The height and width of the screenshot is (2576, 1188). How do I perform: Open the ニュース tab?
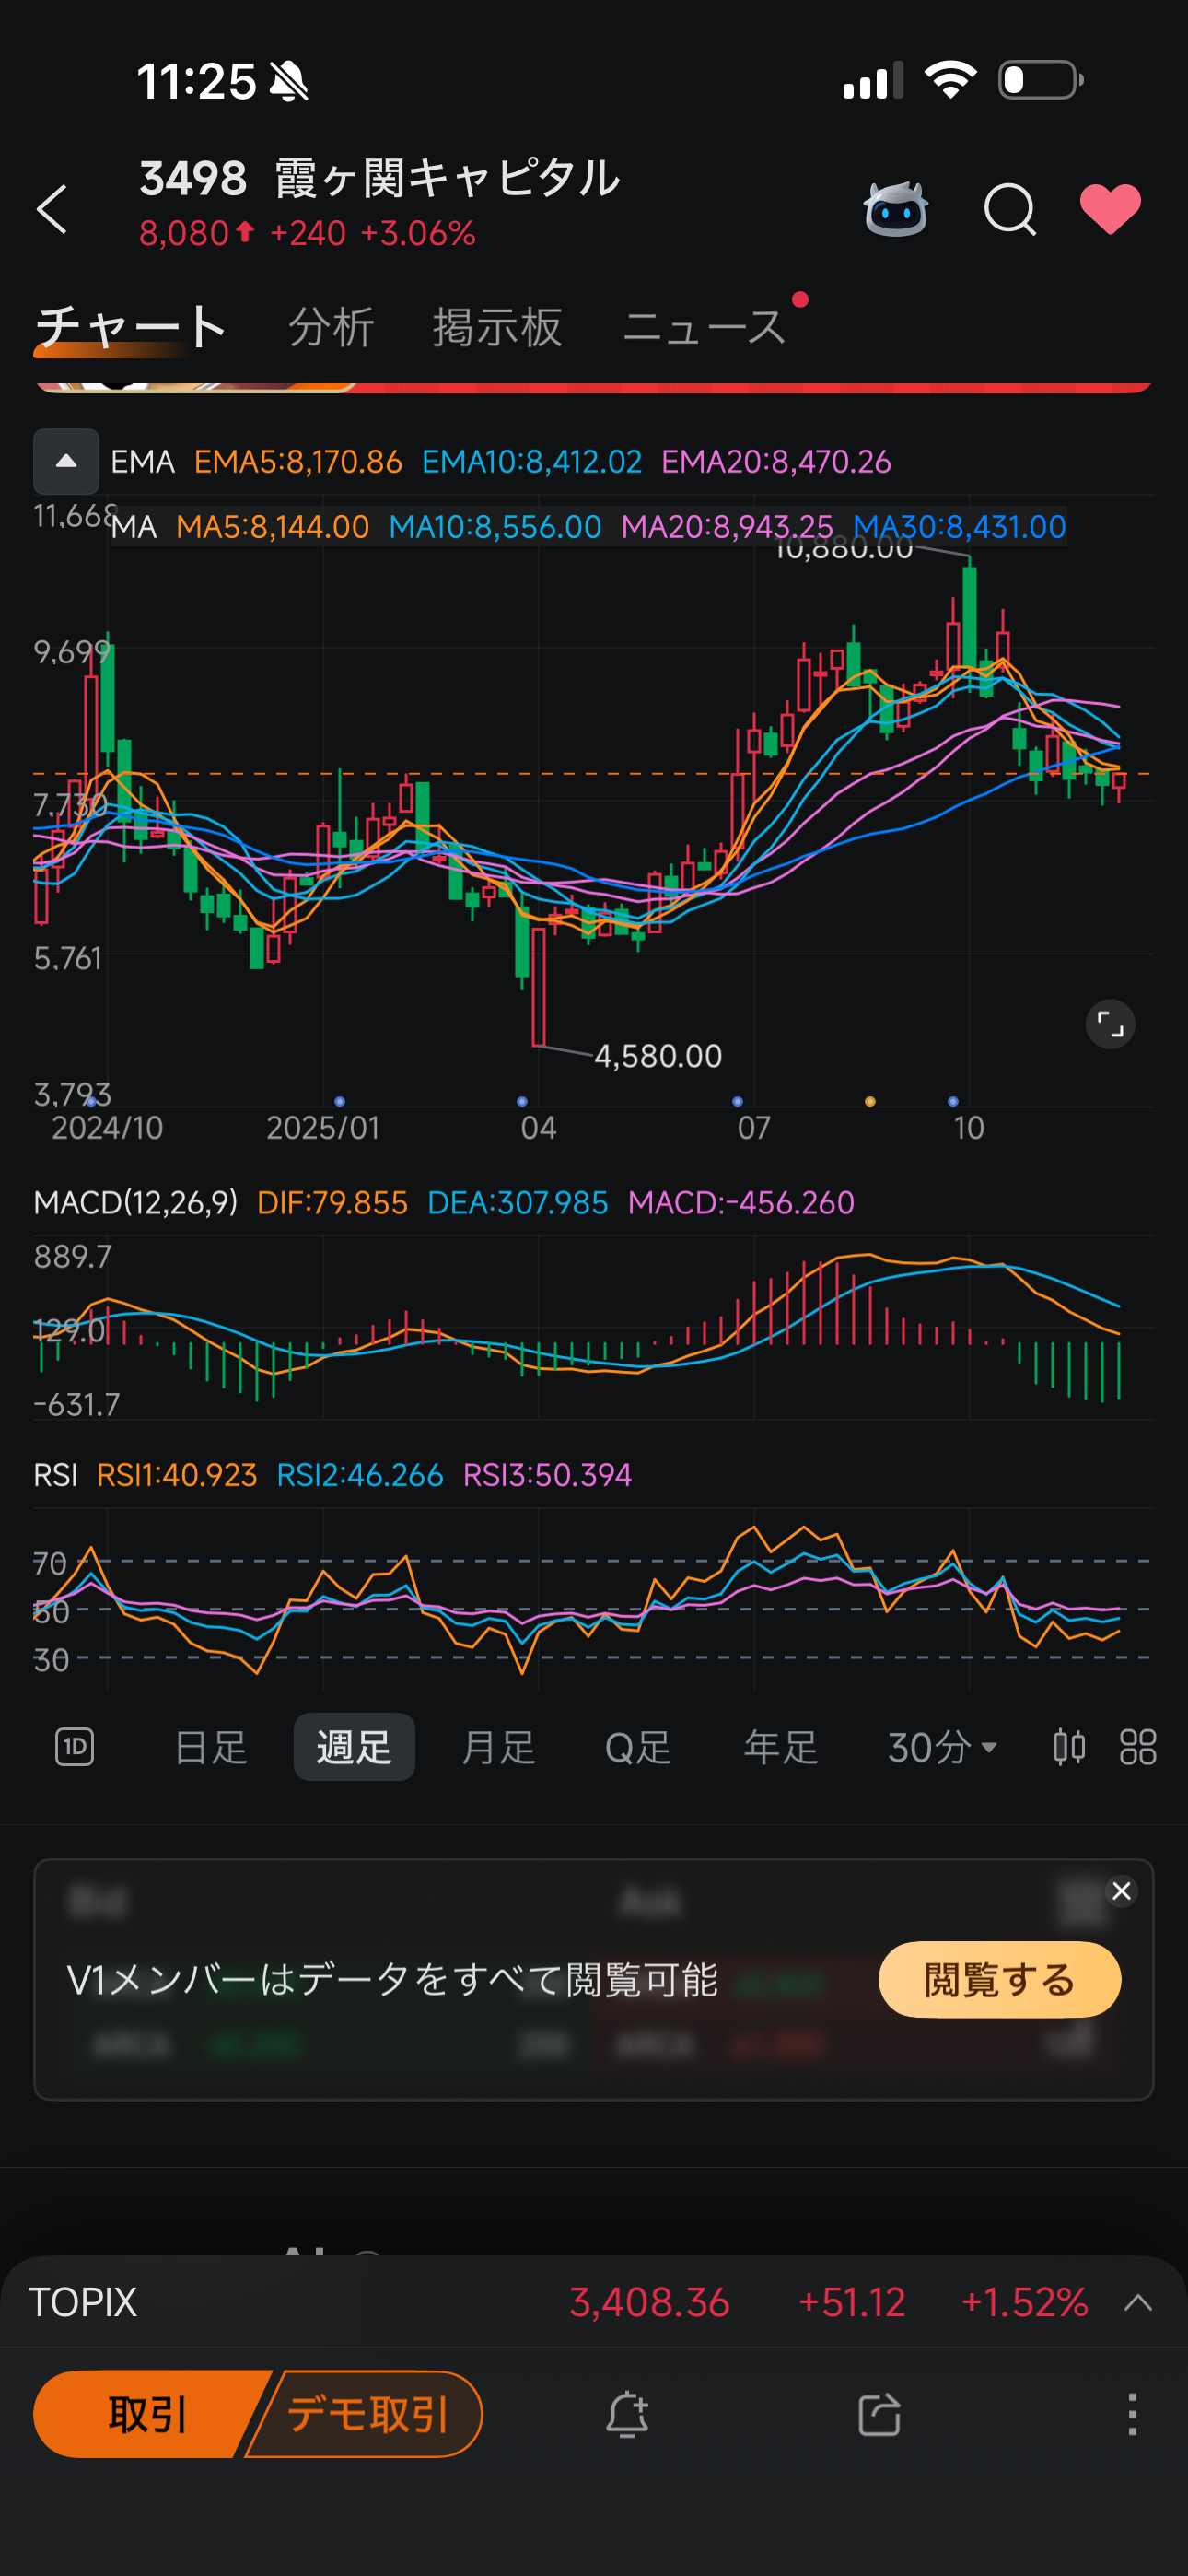coord(704,327)
